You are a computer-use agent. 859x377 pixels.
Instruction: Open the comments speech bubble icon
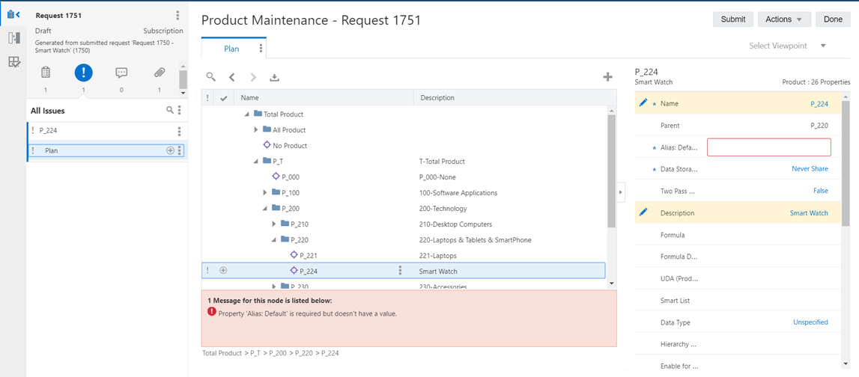pos(121,73)
